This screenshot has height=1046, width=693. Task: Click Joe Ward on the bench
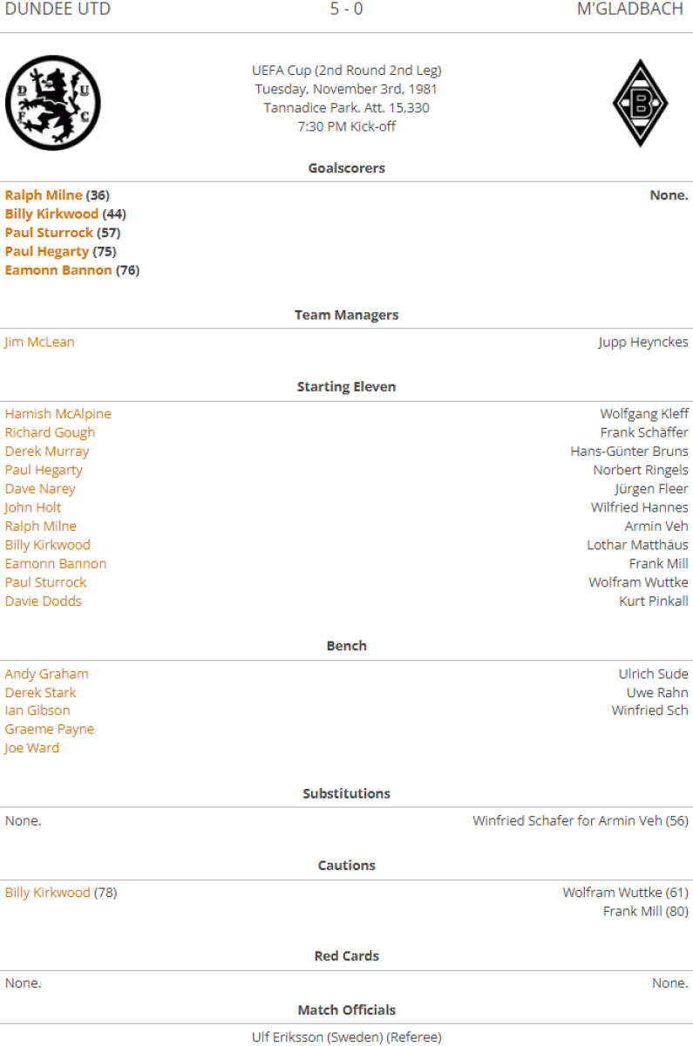point(32,748)
